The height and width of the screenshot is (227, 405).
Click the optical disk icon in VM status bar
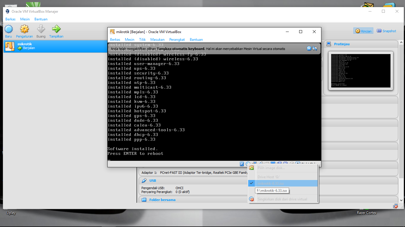[248, 163]
